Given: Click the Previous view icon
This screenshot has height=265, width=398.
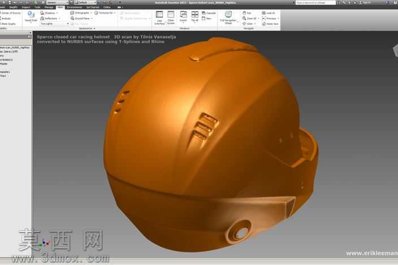Looking at the screenshot, I should (263, 19).
